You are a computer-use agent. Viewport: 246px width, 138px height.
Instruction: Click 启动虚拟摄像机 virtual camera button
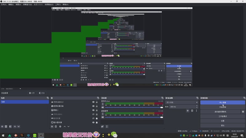220,112
